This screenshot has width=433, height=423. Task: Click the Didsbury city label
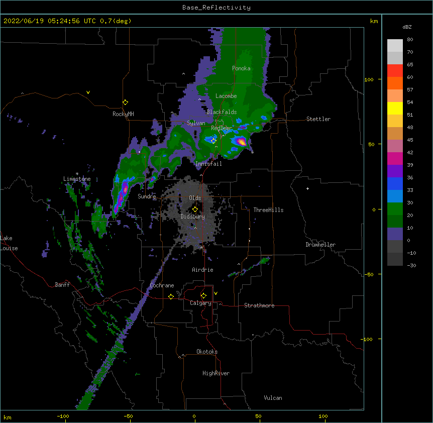click(x=193, y=217)
